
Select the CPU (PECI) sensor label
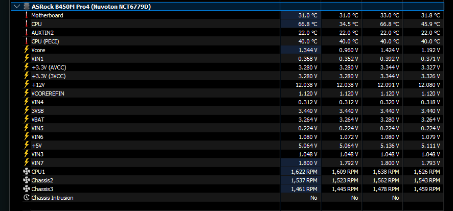45,41
